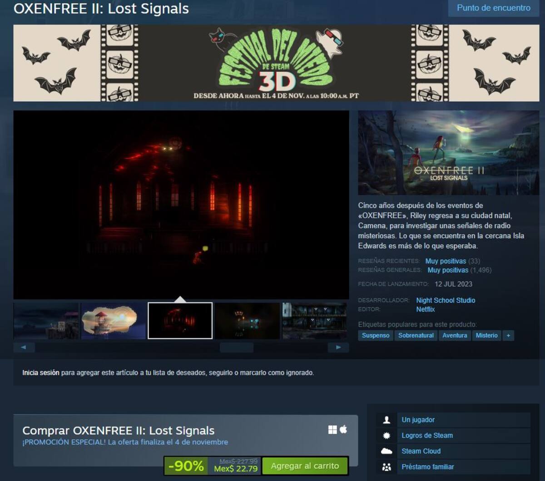Click the single-player person icon
This screenshot has width=545, height=481.
coord(387,420)
